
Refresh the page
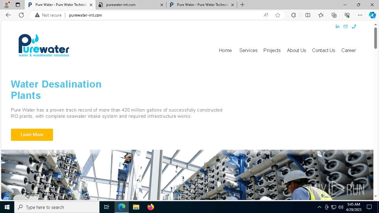click(21, 15)
